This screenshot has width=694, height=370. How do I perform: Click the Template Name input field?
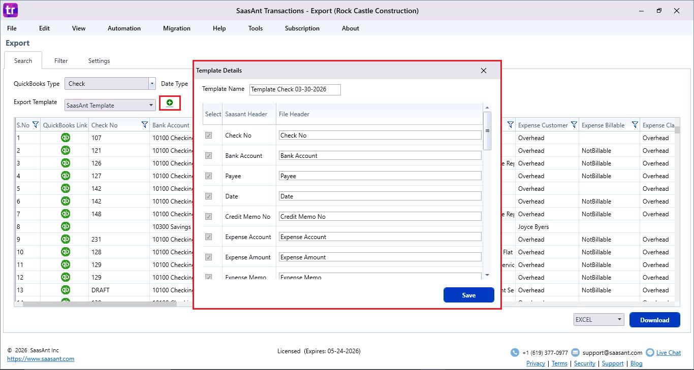(x=295, y=89)
